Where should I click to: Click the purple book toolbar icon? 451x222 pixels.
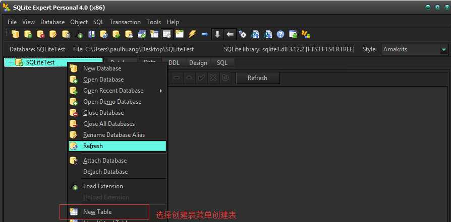click(91, 34)
